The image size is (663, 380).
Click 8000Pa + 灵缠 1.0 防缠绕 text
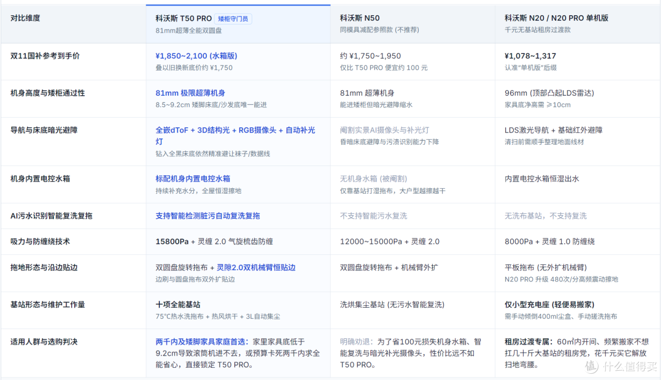pos(549,241)
